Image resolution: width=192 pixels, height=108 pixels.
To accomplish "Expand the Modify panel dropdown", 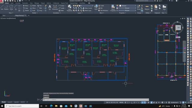I will [x=35, y=13].
